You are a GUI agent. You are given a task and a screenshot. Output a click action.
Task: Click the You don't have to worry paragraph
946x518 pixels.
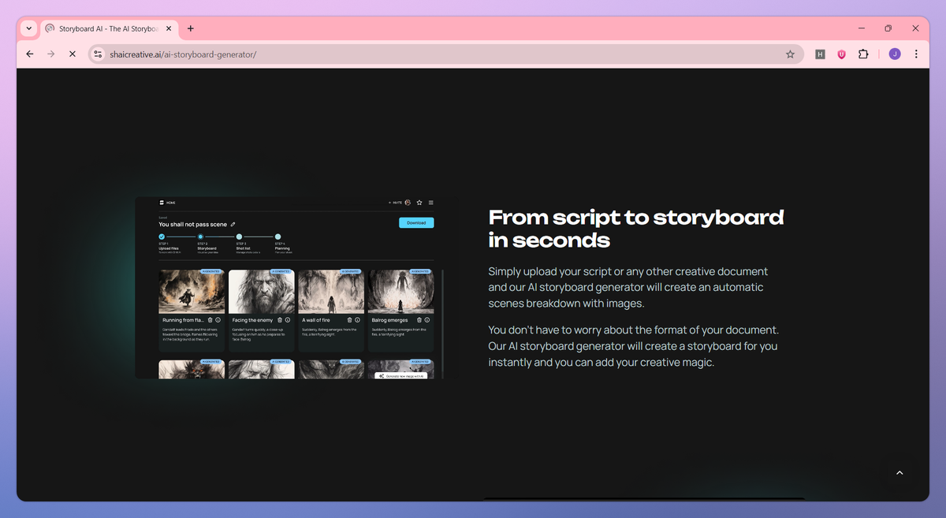[634, 346]
